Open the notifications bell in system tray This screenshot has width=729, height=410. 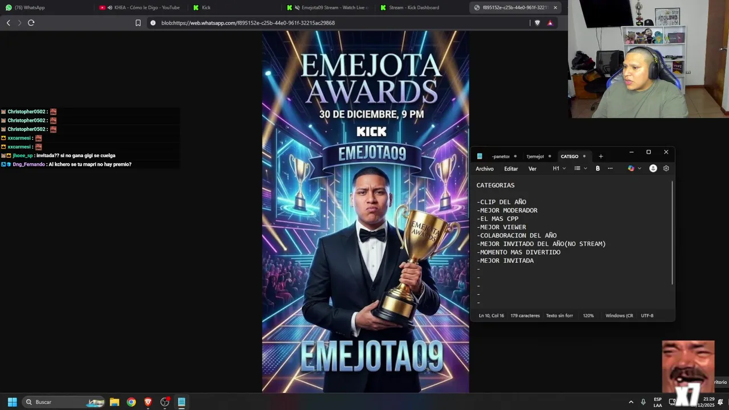[721, 402]
